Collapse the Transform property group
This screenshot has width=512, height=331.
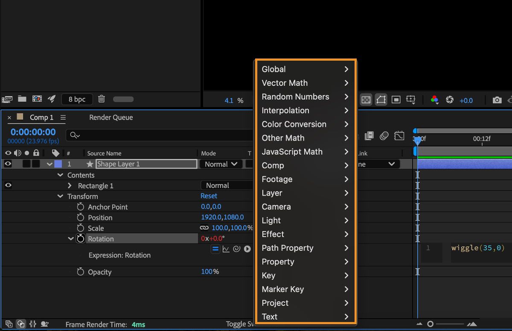coord(60,196)
